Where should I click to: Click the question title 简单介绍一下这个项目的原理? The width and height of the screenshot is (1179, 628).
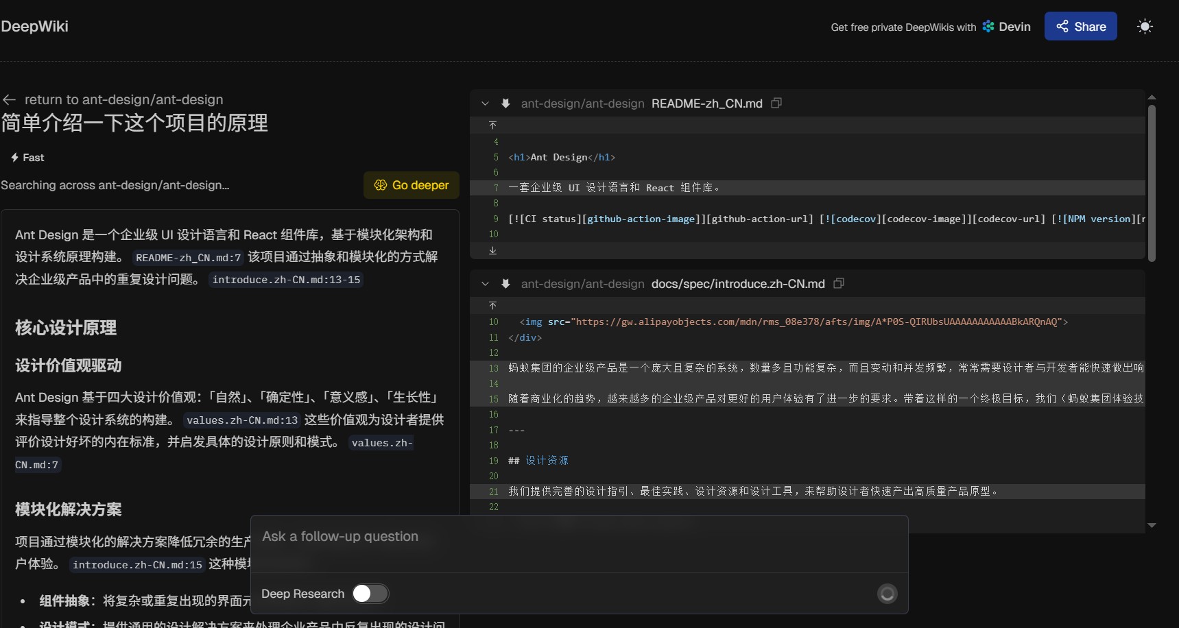point(134,123)
